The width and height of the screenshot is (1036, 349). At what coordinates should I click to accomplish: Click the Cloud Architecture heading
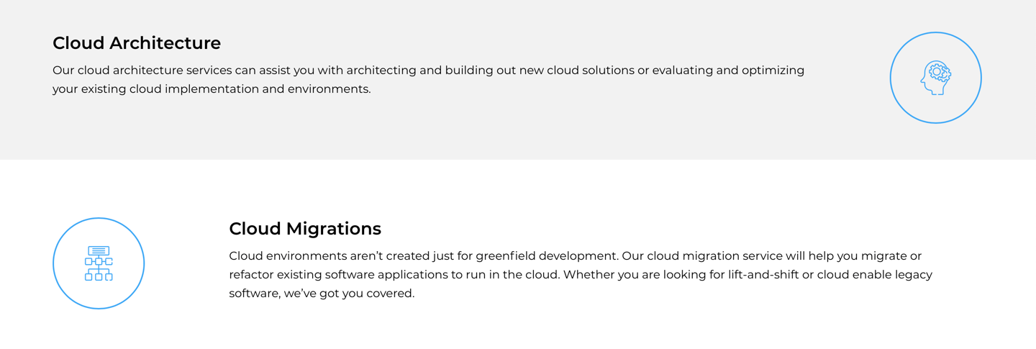pyautogui.click(x=137, y=43)
